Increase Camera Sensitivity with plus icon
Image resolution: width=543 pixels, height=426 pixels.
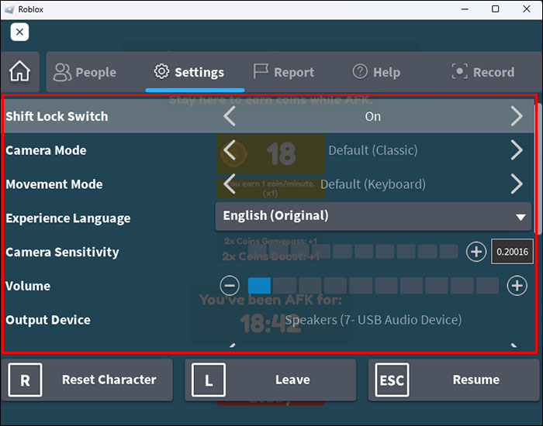(476, 252)
